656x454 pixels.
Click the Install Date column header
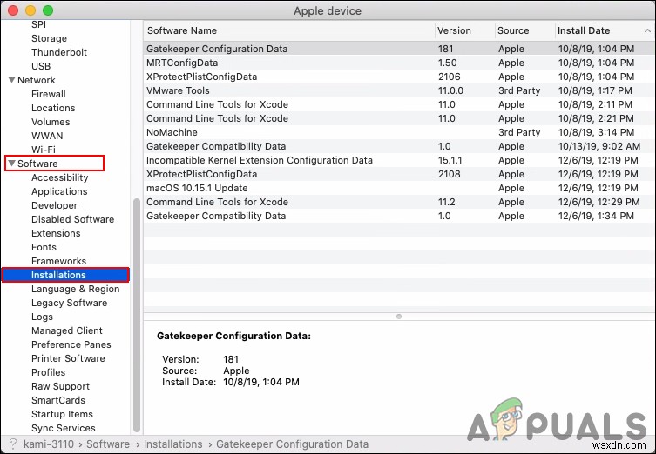(584, 30)
